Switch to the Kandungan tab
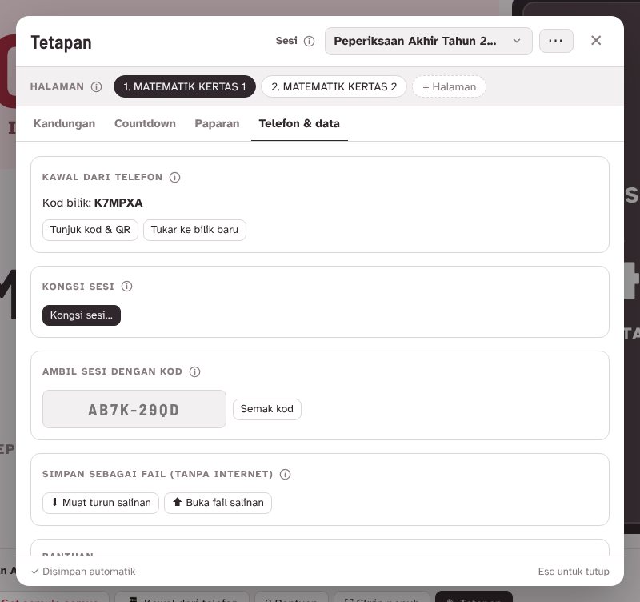The image size is (640, 602). click(64, 123)
